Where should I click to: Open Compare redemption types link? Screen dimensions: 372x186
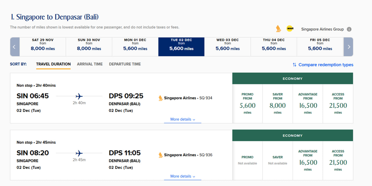pos(326,65)
